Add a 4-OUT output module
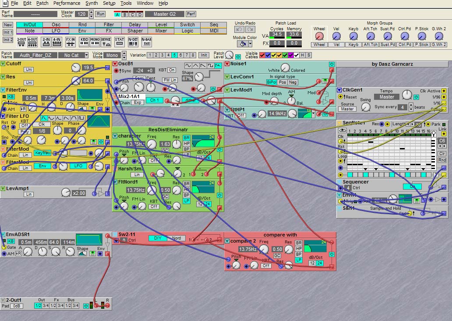The width and height of the screenshot is (452, 321). (x=32, y=42)
